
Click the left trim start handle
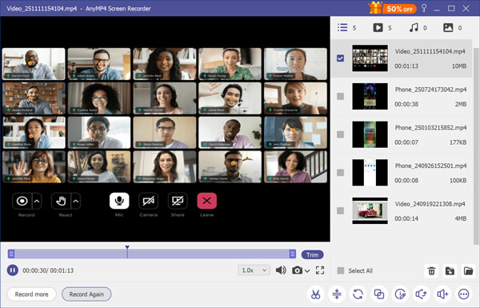(11, 254)
